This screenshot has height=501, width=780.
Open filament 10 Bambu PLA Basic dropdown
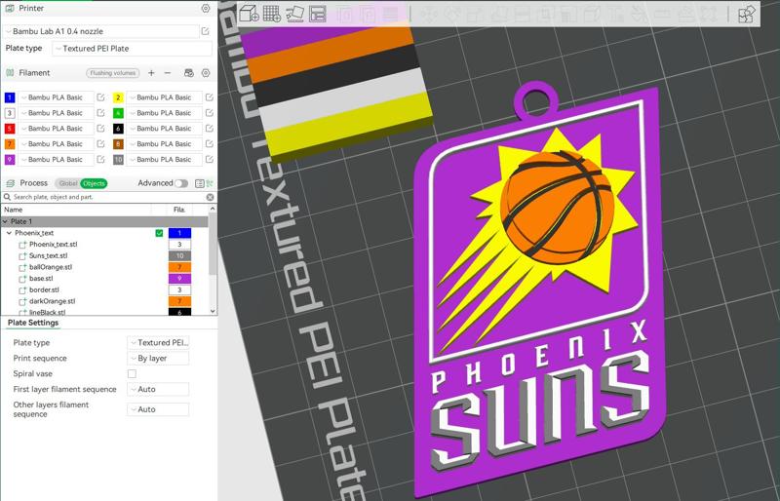point(164,159)
